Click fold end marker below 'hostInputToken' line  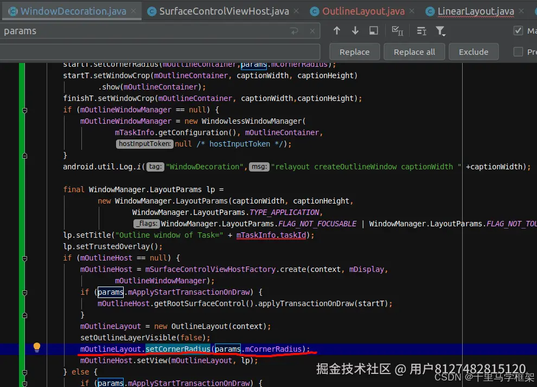tap(24, 156)
